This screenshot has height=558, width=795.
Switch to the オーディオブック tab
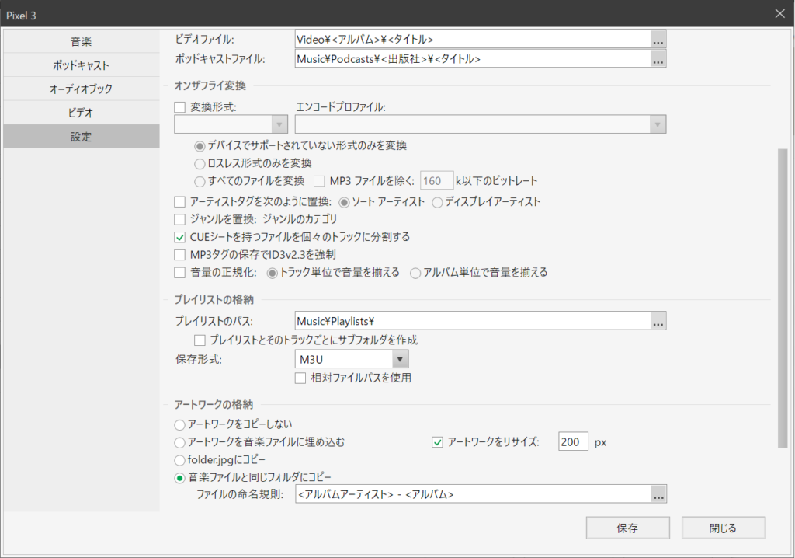pos(81,89)
